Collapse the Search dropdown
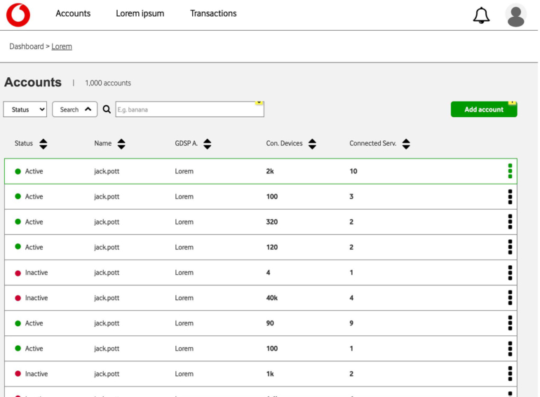540x397 pixels. tap(74, 109)
